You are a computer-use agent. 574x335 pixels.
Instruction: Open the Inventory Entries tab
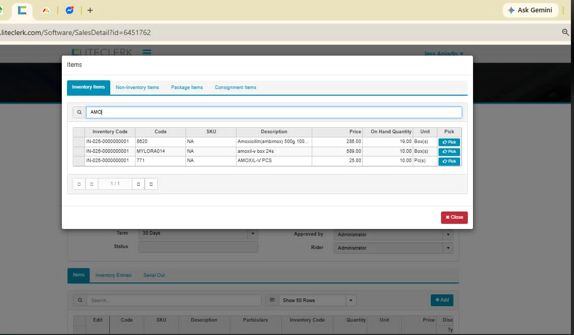(113, 275)
